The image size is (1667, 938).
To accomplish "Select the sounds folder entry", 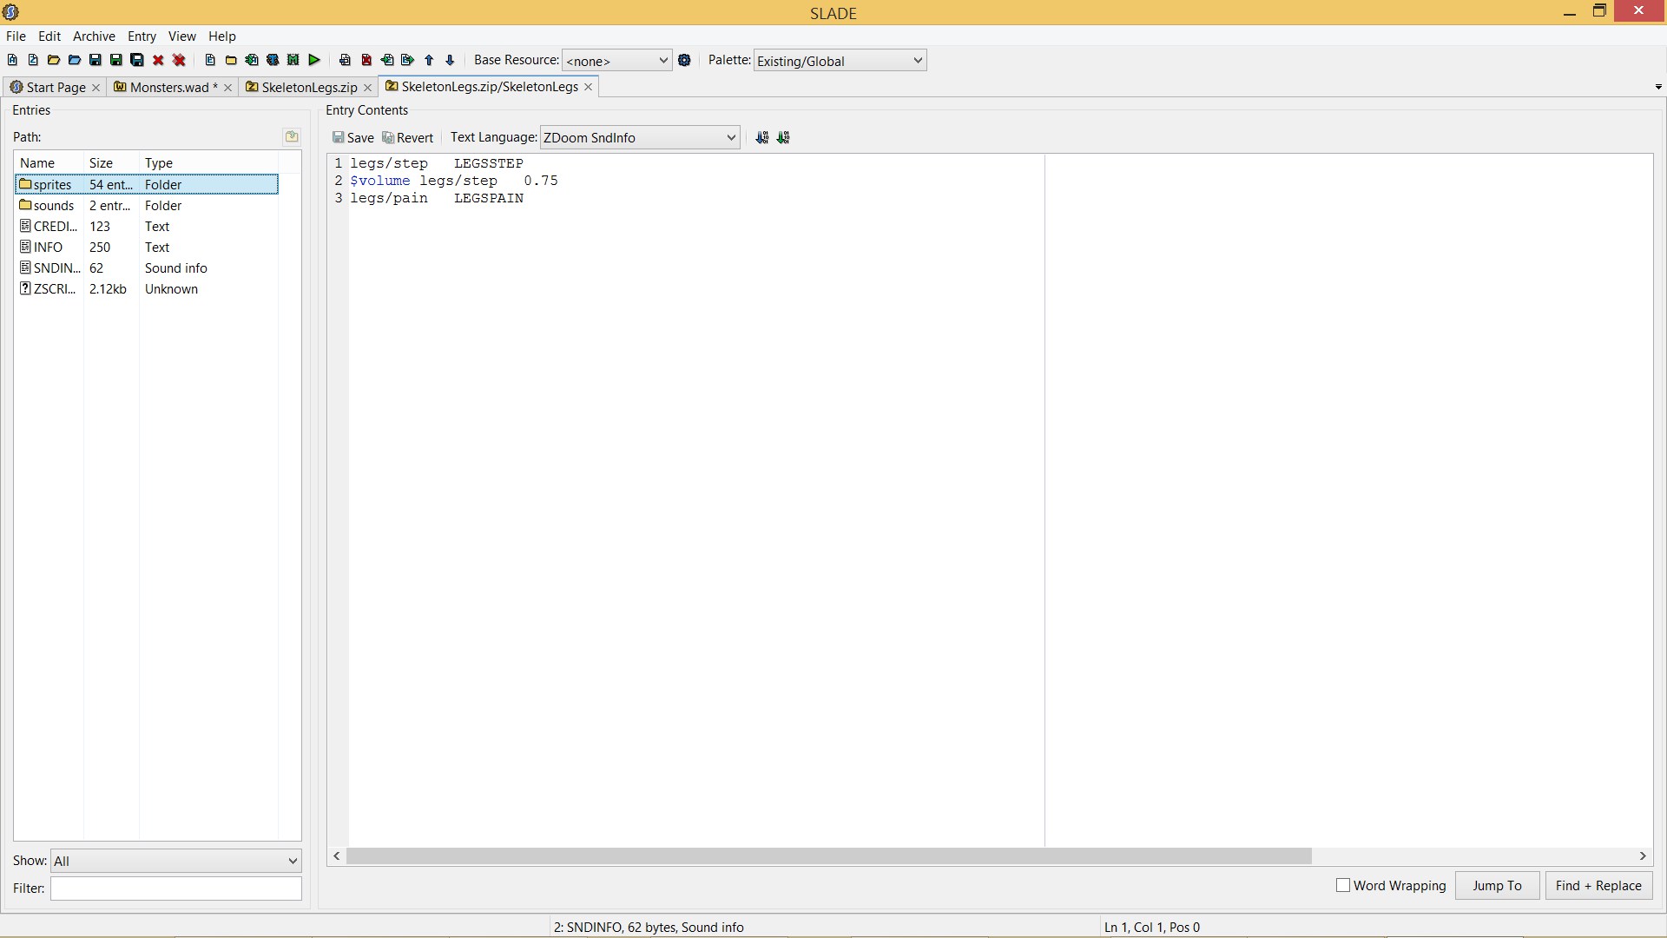I will [x=54, y=206].
